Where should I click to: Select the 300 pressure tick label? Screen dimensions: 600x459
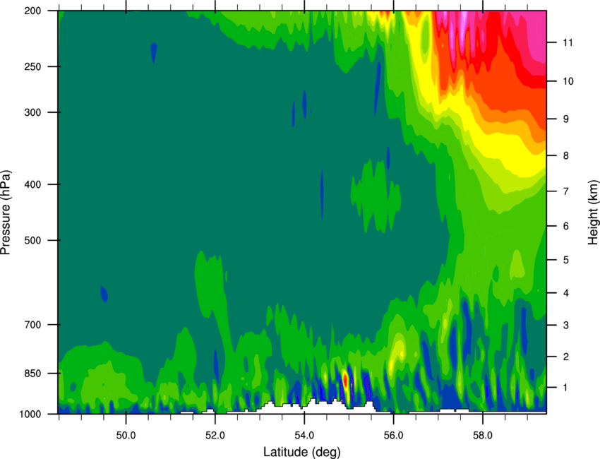point(33,112)
